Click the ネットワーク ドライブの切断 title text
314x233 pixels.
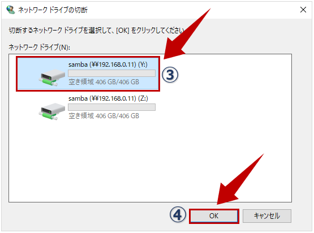[x=53, y=10]
